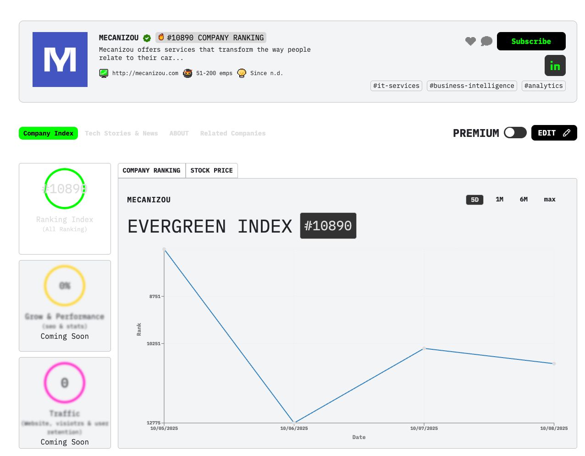Click the green Ranking Index circle
The image size is (585, 456).
click(x=65, y=189)
